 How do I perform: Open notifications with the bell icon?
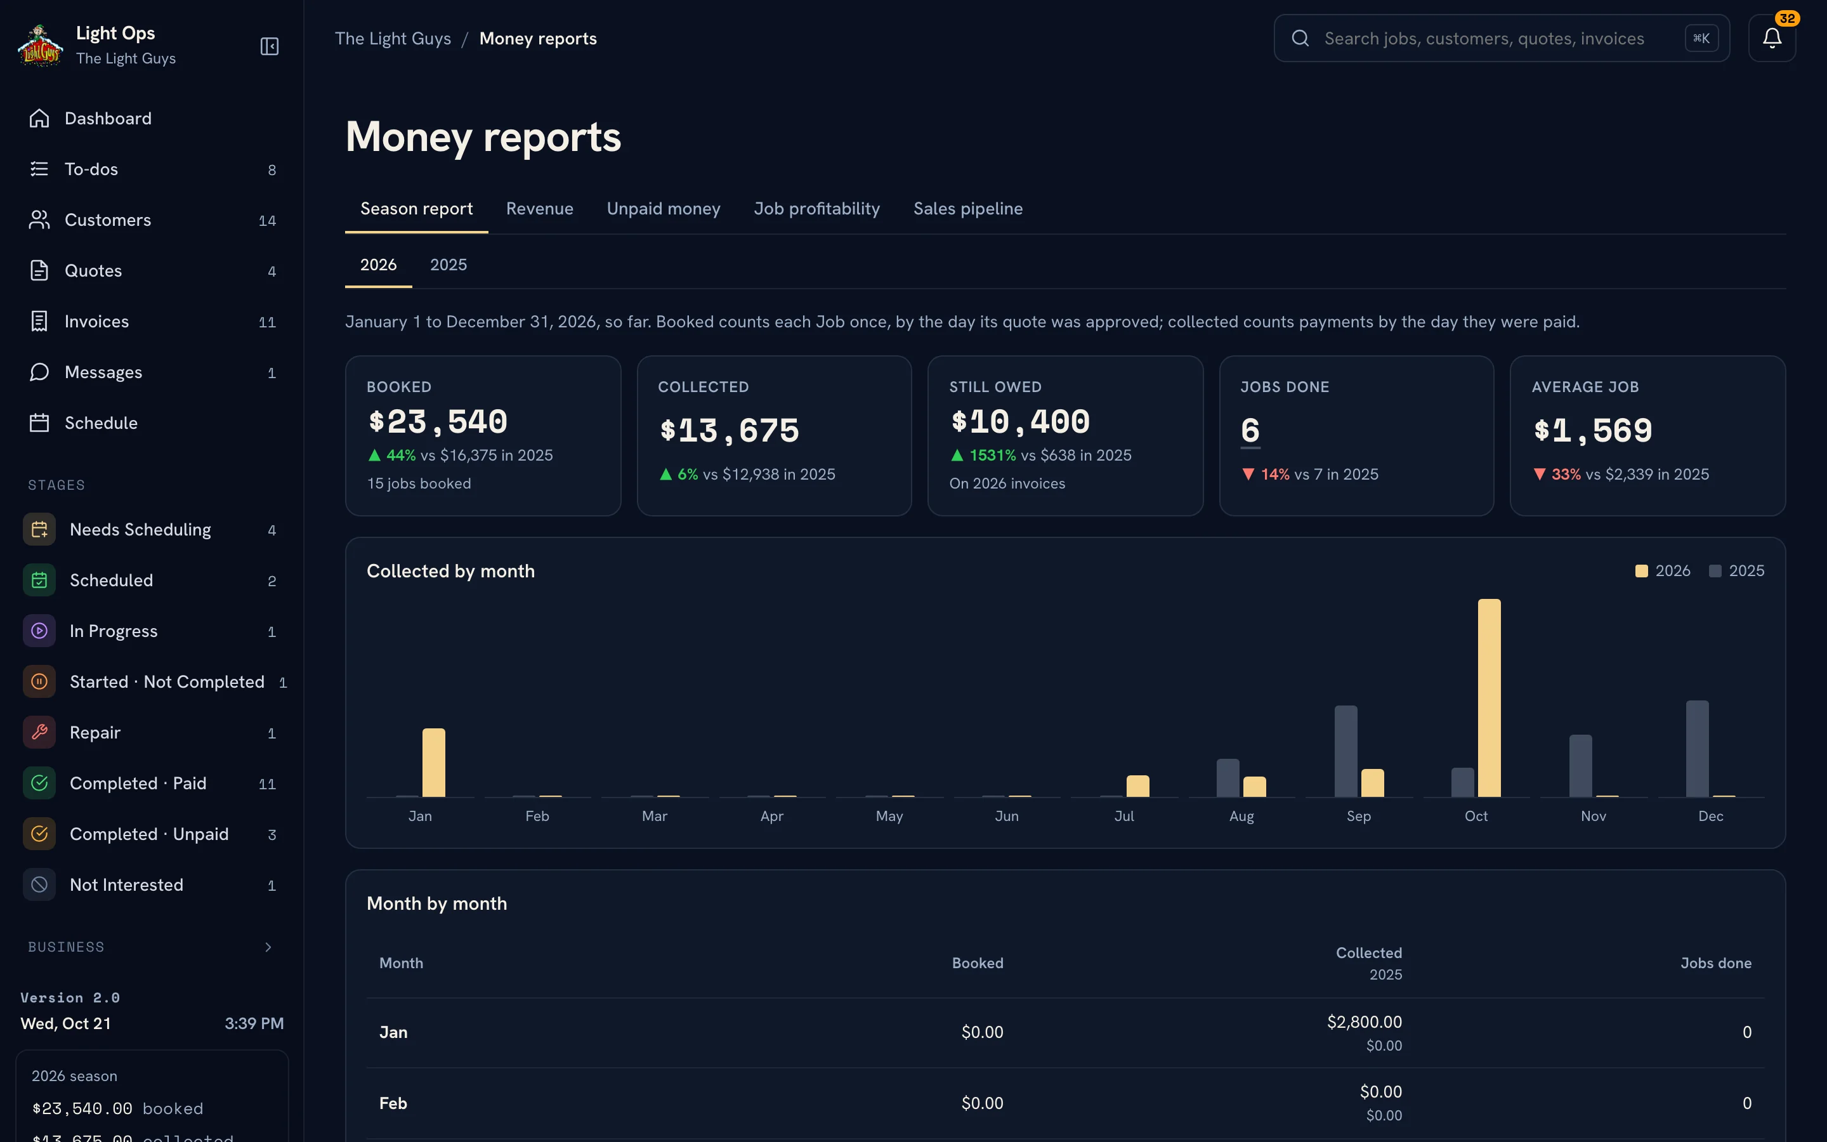click(x=1772, y=39)
